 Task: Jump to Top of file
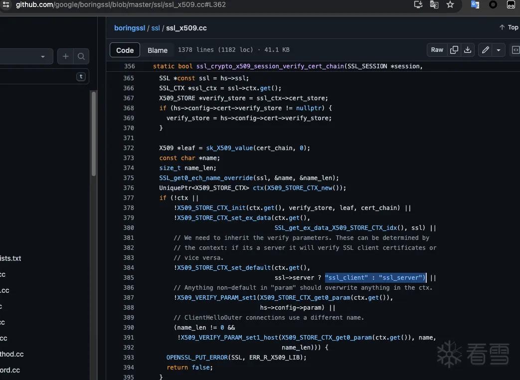(509, 27)
